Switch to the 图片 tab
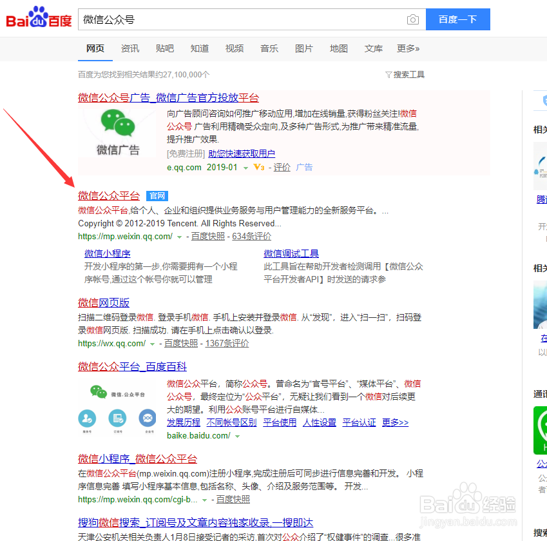The image size is (547, 541). tap(304, 48)
